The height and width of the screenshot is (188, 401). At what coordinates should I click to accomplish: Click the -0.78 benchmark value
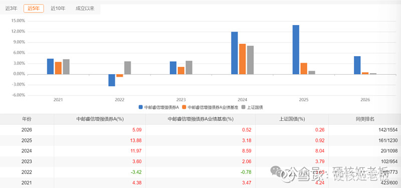[246, 172]
